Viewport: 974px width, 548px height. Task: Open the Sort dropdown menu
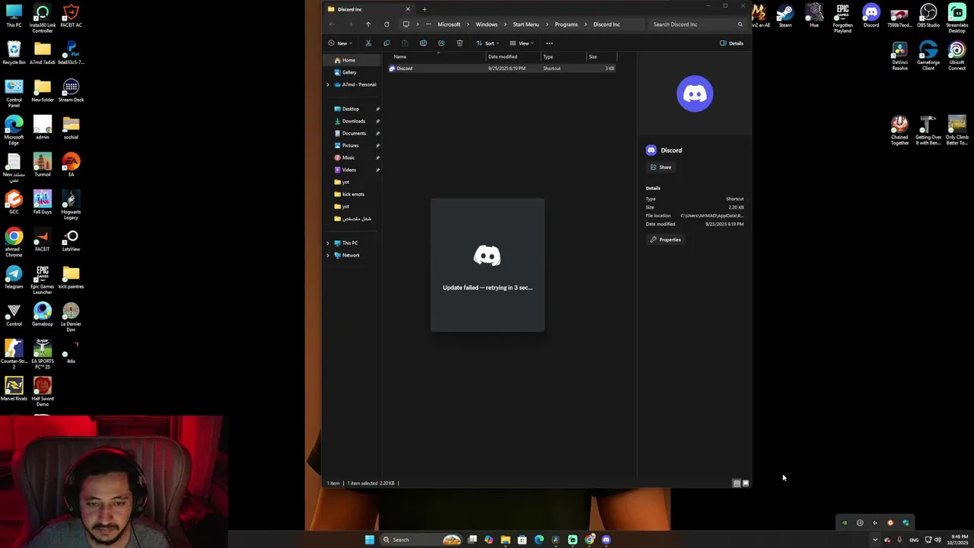pos(488,43)
